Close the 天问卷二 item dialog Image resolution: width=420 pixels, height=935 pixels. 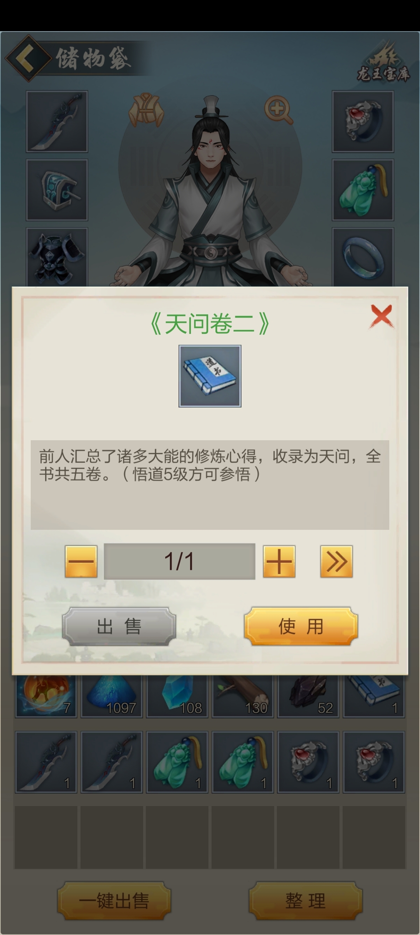pos(381,316)
